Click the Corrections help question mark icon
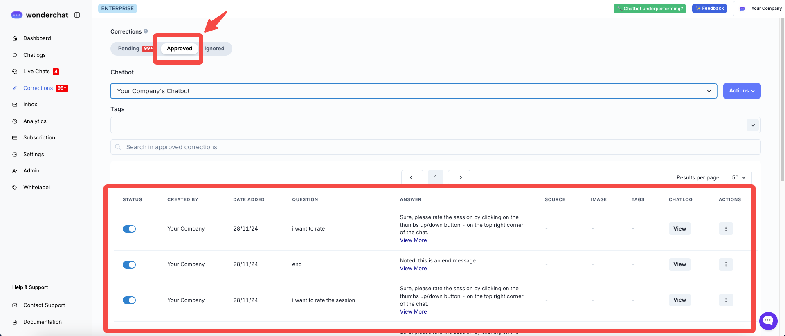 click(x=146, y=31)
